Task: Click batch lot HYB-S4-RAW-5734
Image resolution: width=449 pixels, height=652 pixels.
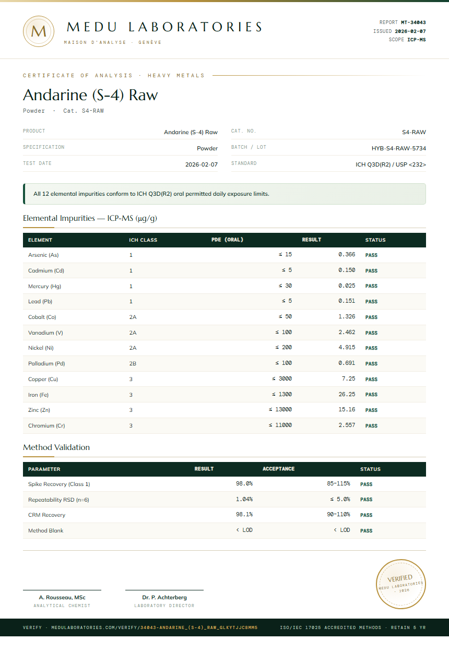Action: [399, 148]
